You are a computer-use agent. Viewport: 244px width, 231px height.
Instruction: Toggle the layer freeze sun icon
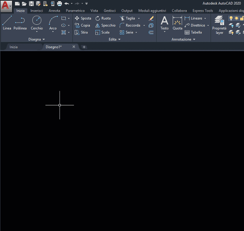tap(236, 18)
